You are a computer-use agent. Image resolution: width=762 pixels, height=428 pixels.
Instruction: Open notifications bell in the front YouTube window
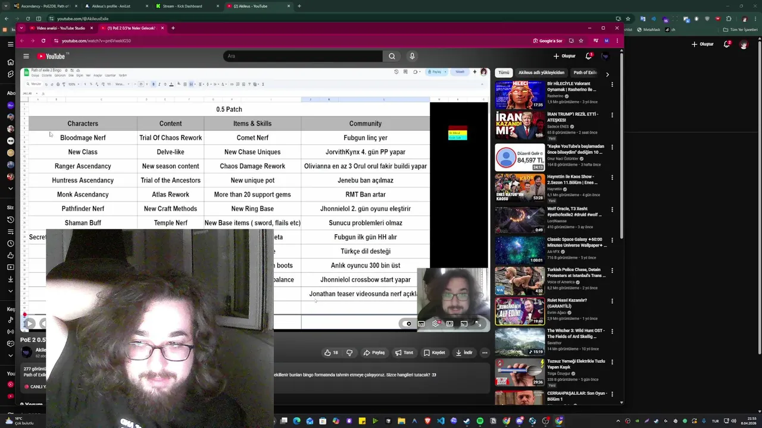pos(589,56)
